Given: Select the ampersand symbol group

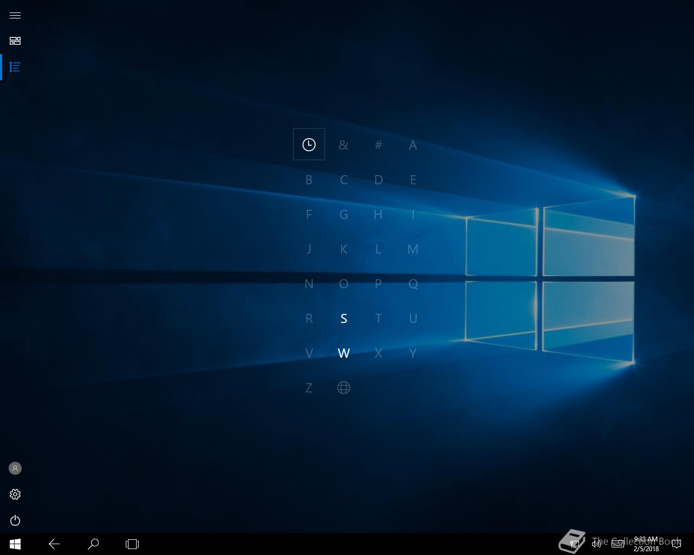Looking at the screenshot, I should tap(344, 145).
